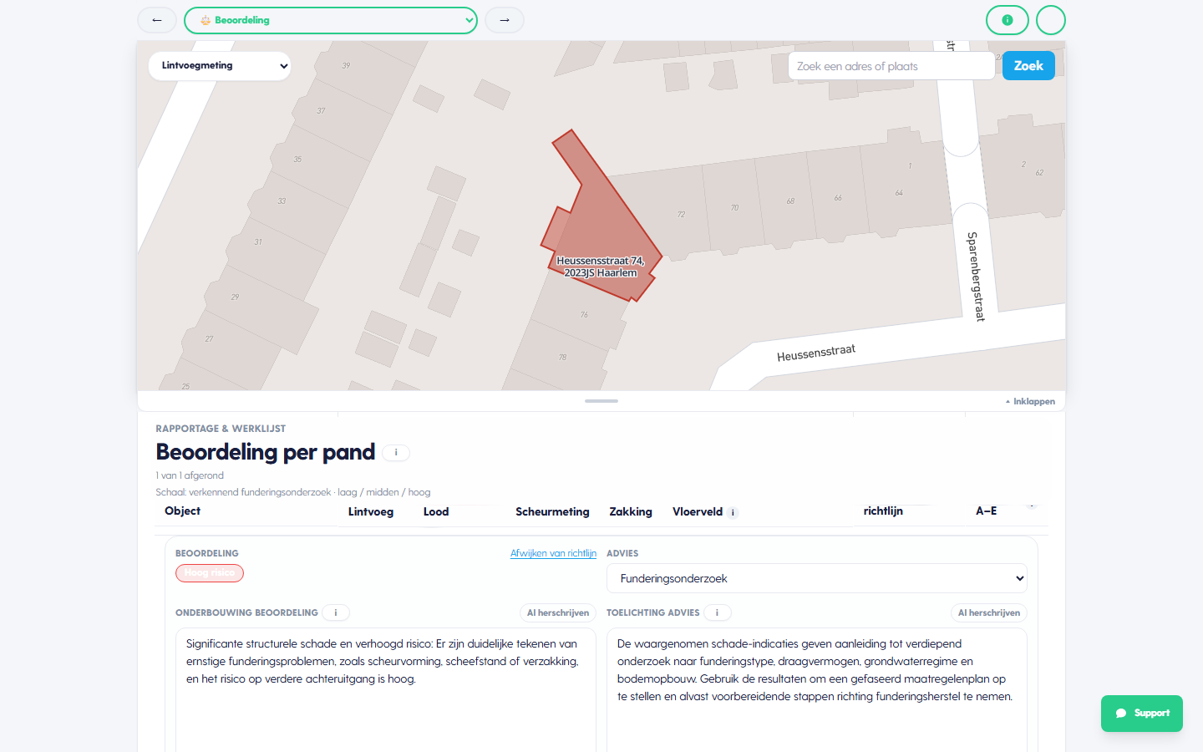Click the 'Rapportage & Werklijst' section label
Viewport: 1203px width, 752px height.
tap(221, 429)
